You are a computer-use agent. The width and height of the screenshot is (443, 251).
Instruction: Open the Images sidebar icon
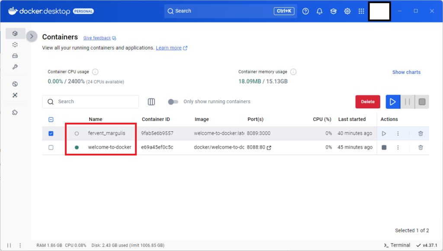click(x=15, y=44)
